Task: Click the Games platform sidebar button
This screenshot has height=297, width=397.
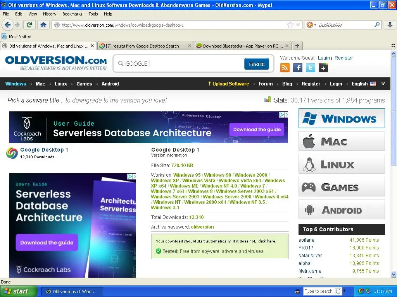Action: 342,187
